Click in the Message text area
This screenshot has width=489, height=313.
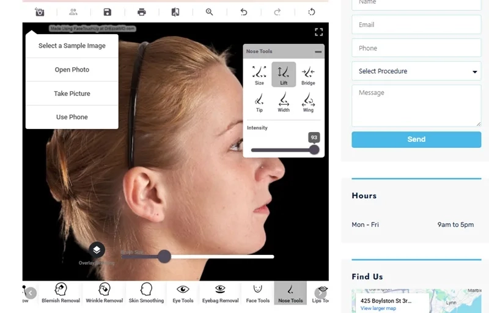pos(416,106)
